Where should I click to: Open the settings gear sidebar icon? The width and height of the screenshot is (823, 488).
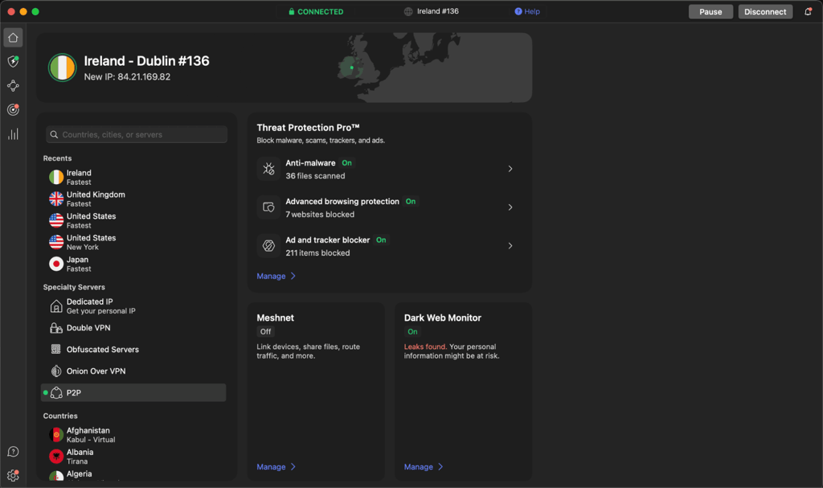pyautogui.click(x=13, y=476)
